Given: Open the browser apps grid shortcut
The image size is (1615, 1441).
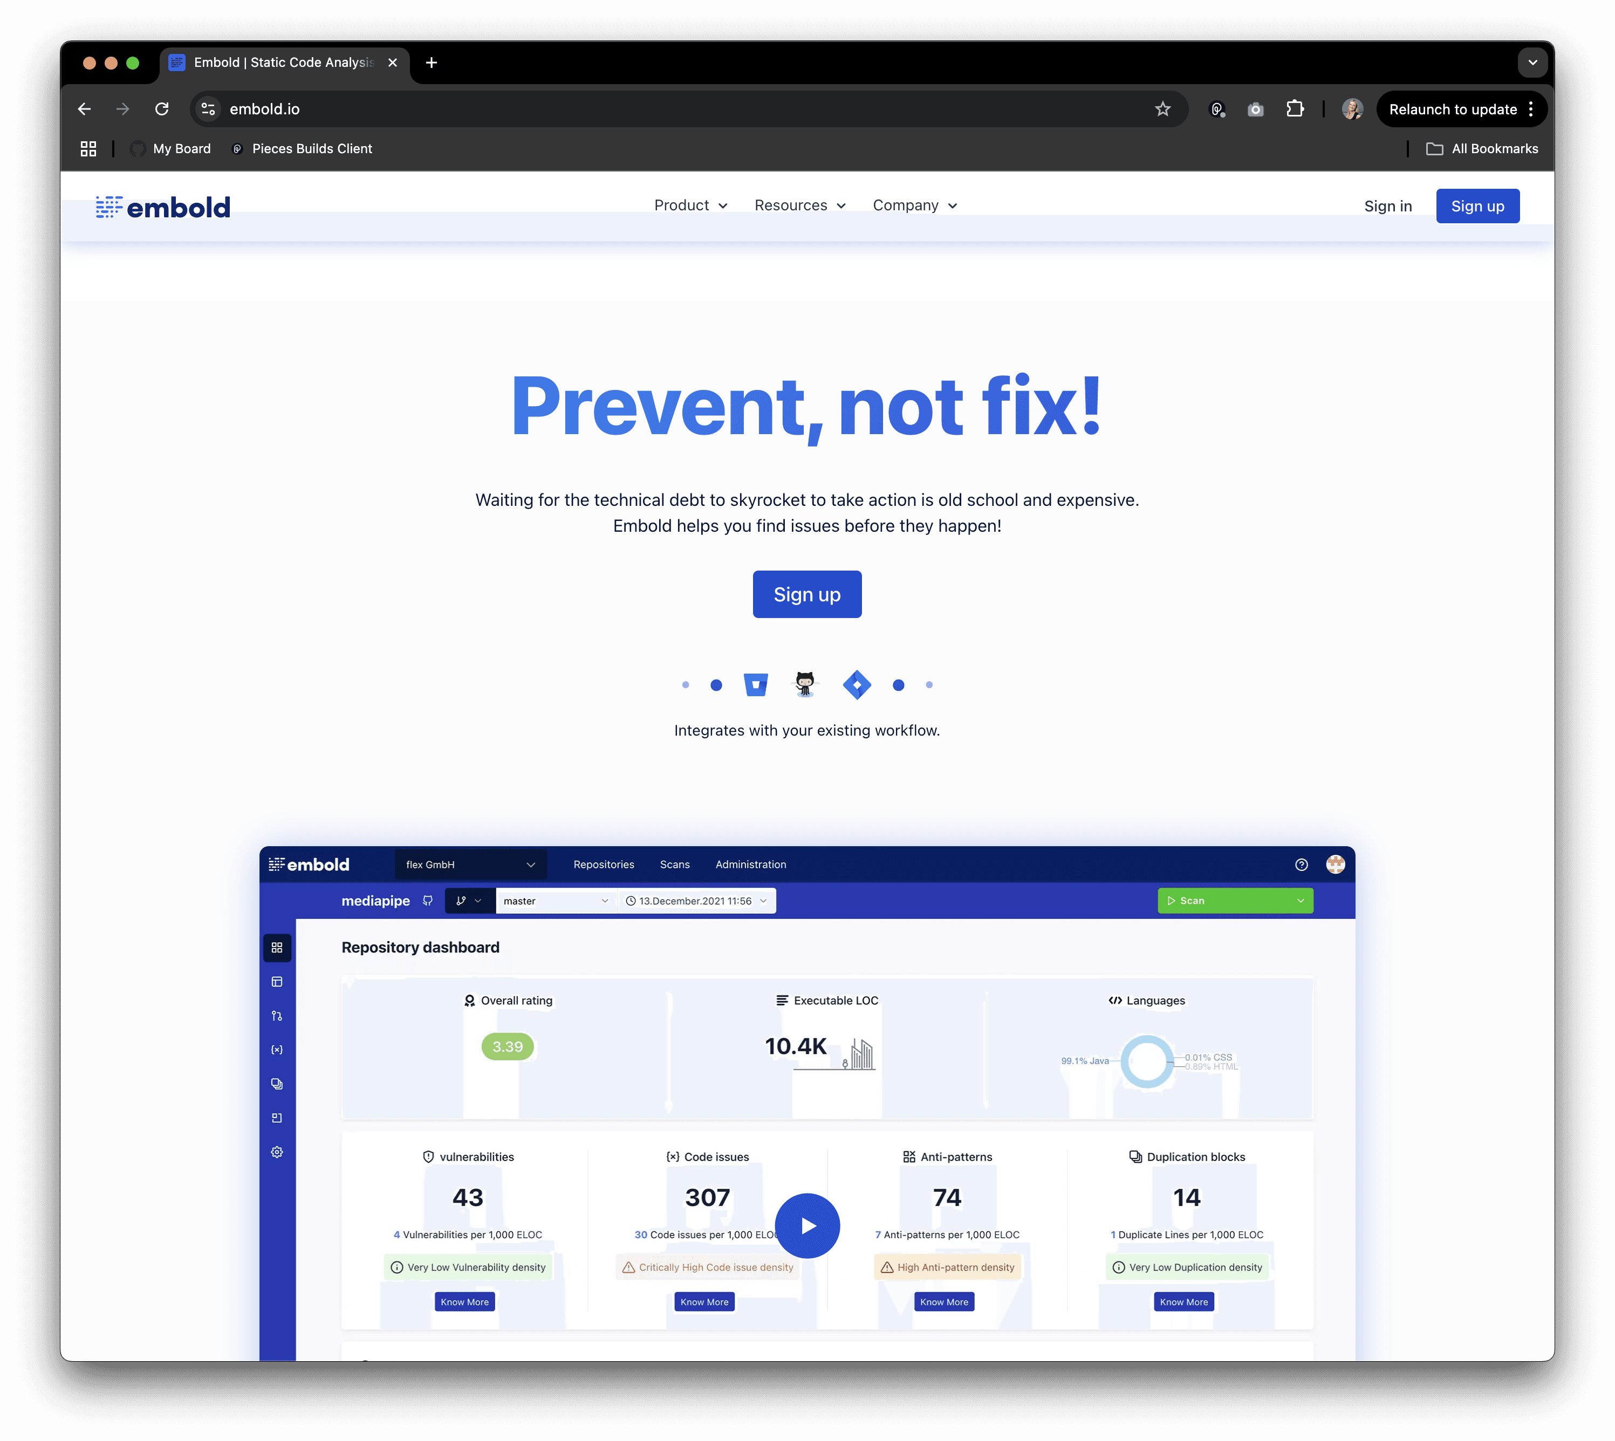Looking at the screenshot, I should point(88,149).
